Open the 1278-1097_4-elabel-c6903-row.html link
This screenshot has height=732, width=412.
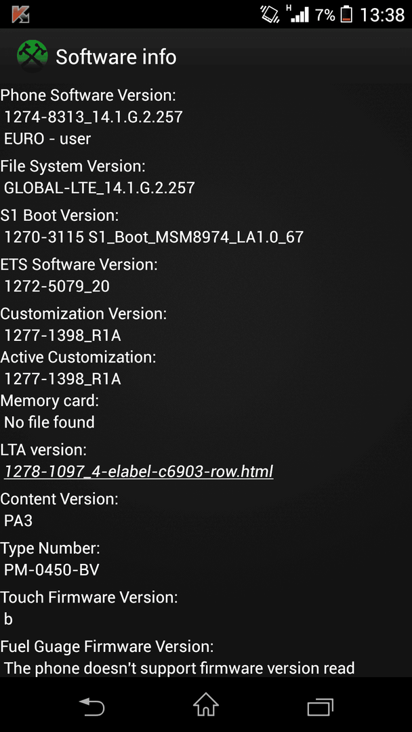pos(139,472)
